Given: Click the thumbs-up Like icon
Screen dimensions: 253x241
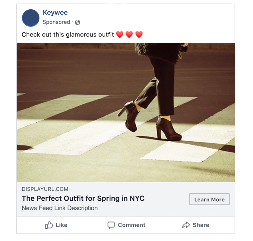Looking at the screenshot, I should [49, 225].
